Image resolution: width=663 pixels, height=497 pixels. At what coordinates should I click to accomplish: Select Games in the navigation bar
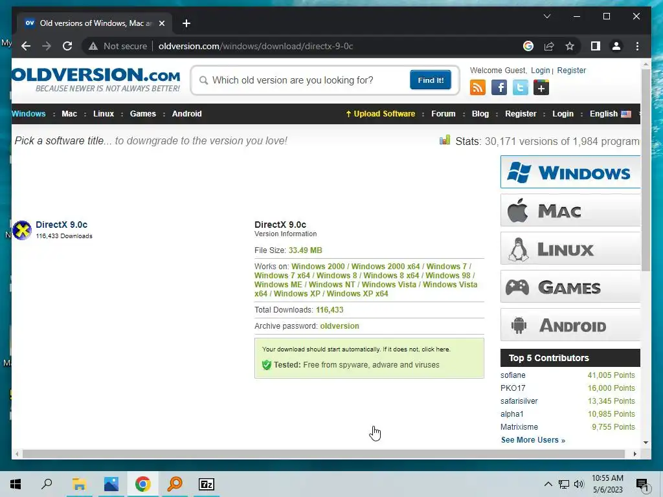coord(143,114)
